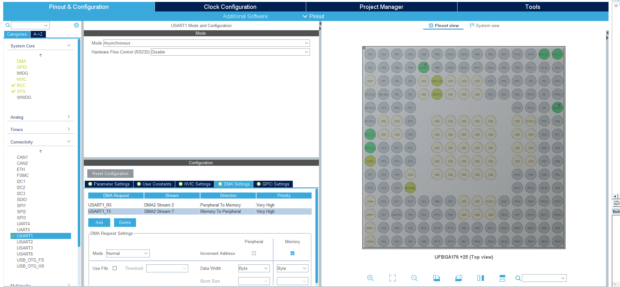Open the Project Manager tab
Screen dimensions: 620x287
point(381,7)
